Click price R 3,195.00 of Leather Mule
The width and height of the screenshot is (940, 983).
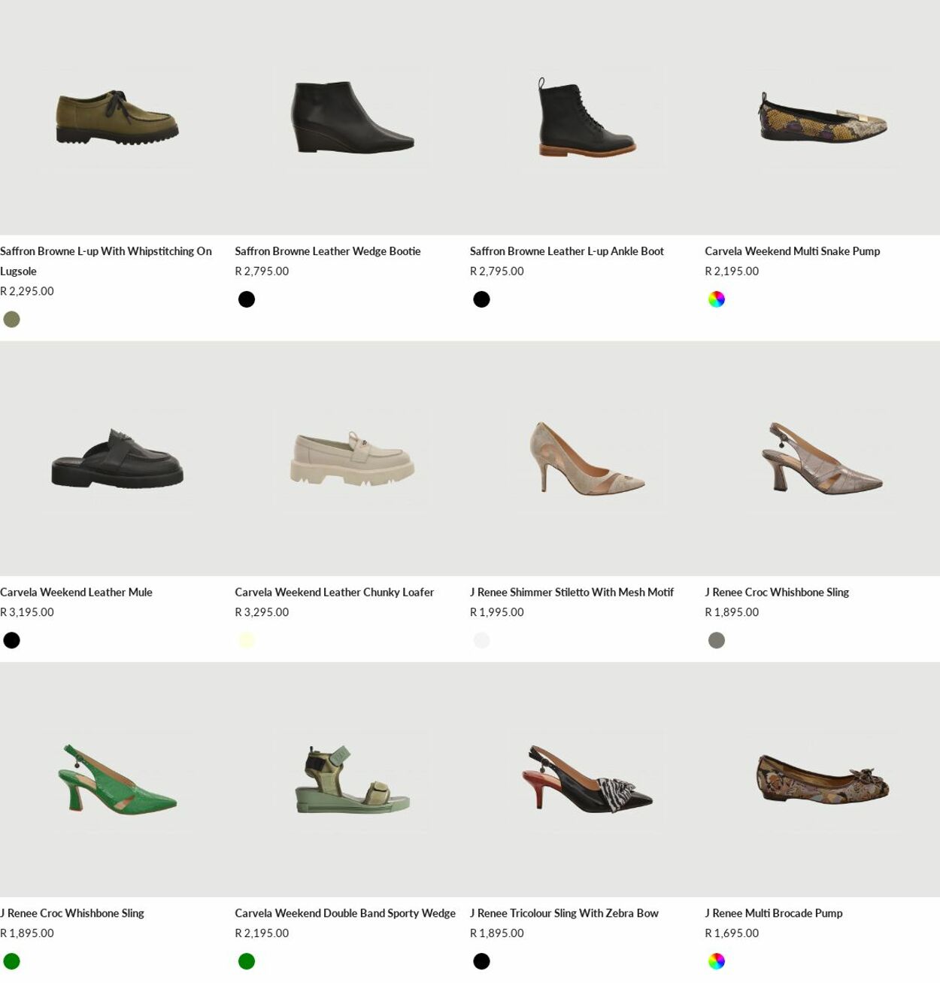tap(27, 612)
